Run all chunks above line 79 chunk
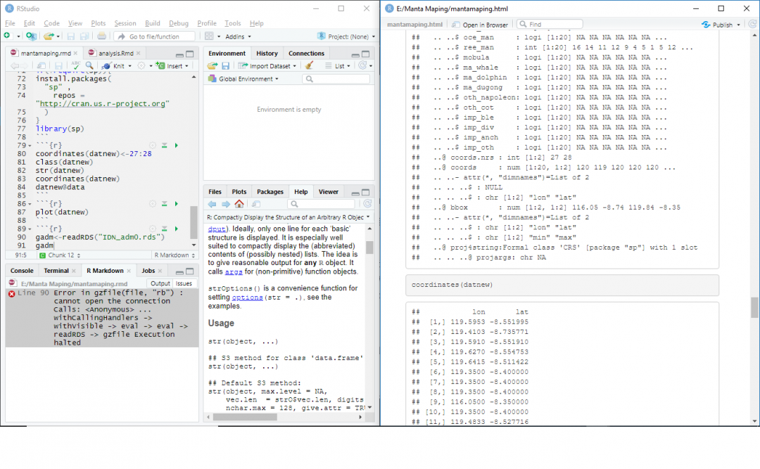The width and height of the screenshot is (760, 469). tap(164, 146)
